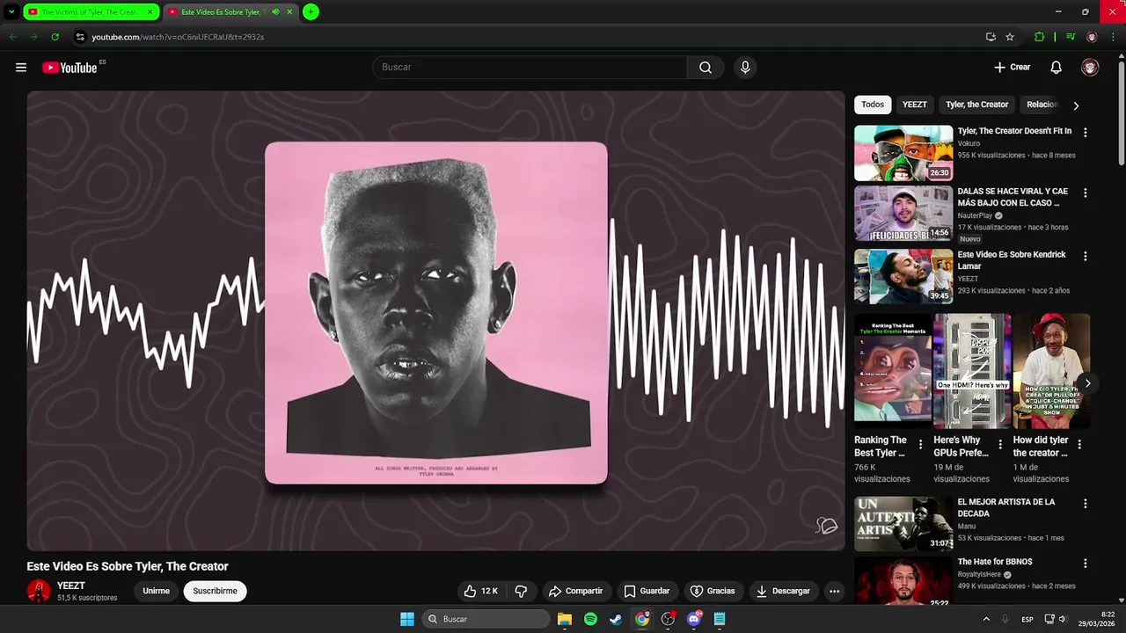Open media control playlist icon in toolbar

point(1070,37)
